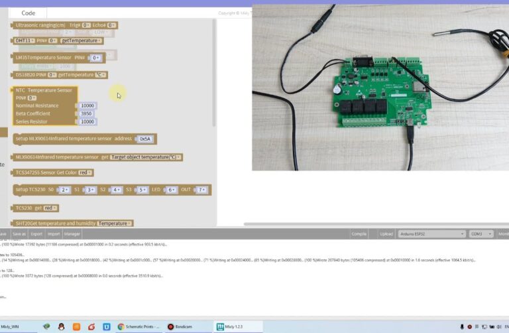Click the orange taskbar app icon

(x=76, y=326)
